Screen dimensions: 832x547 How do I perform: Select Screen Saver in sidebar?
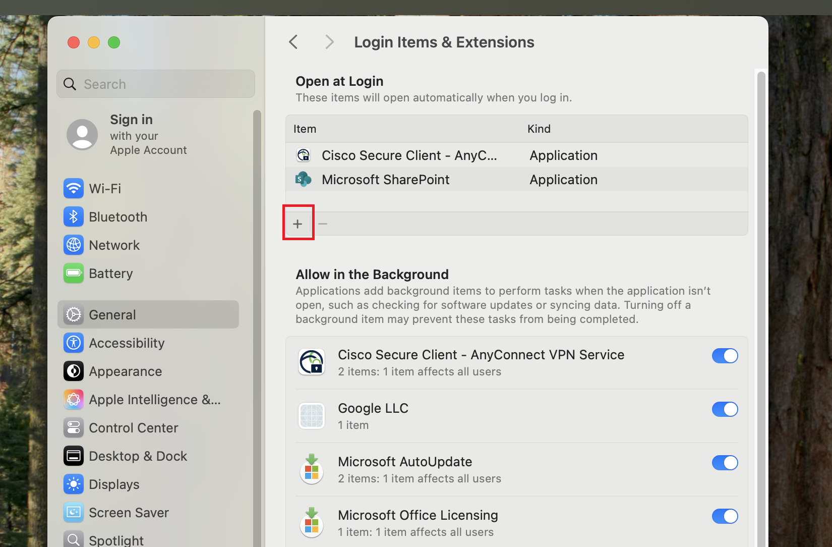click(x=129, y=513)
